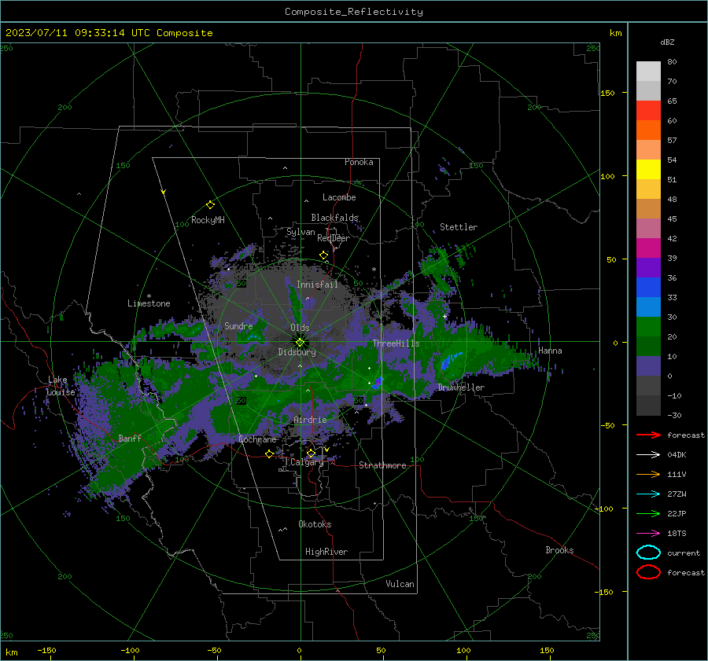Click the Blackfalds label
The height and width of the screenshot is (661, 708).
pos(334,218)
